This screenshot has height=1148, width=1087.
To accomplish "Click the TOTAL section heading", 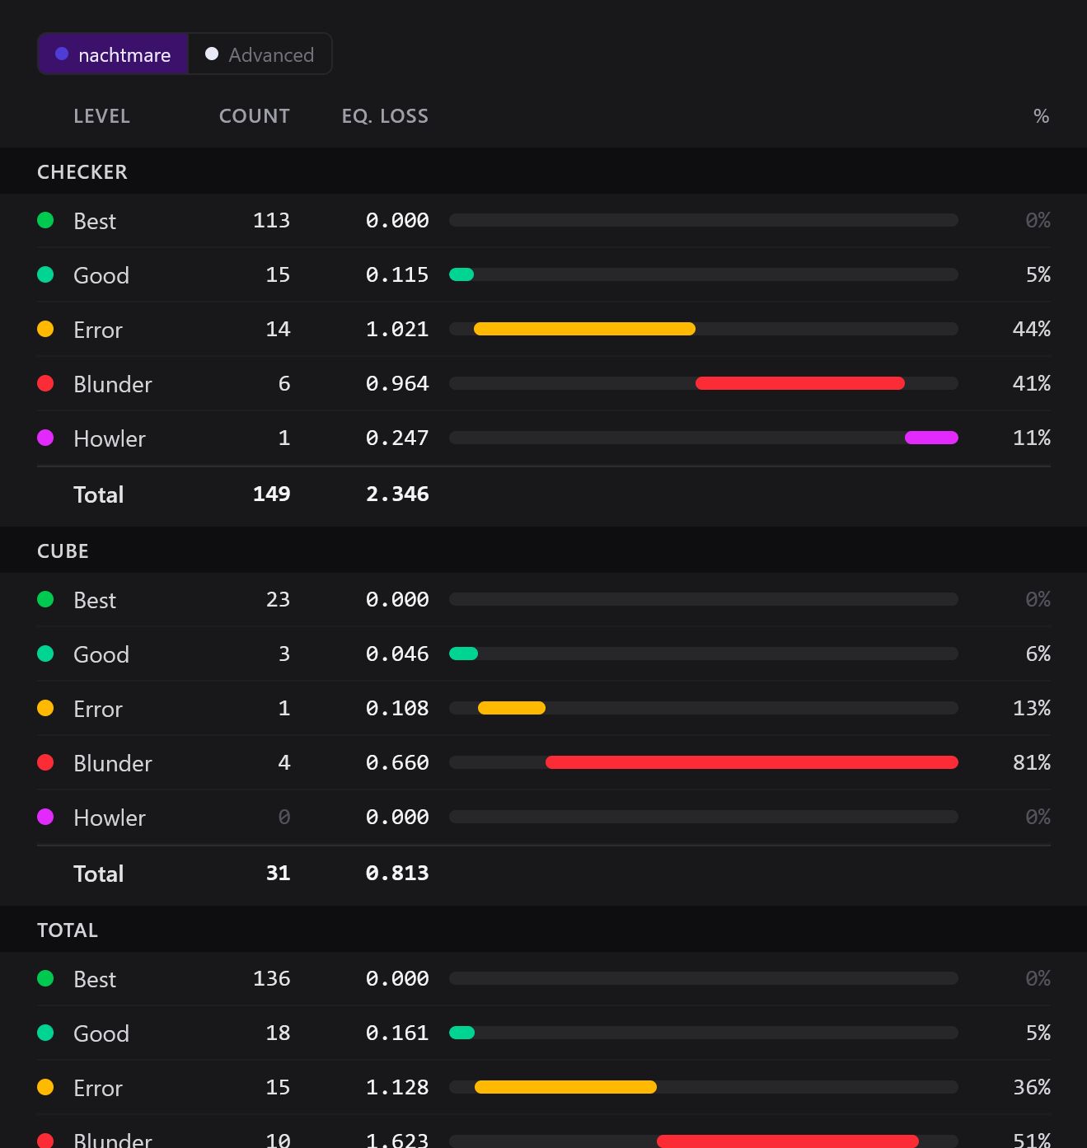I will (x=68, y=930).
